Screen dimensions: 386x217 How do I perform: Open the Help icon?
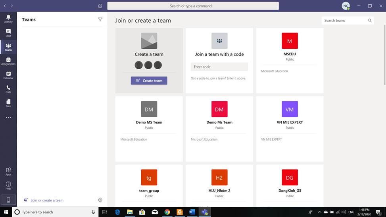click(8, 185)
